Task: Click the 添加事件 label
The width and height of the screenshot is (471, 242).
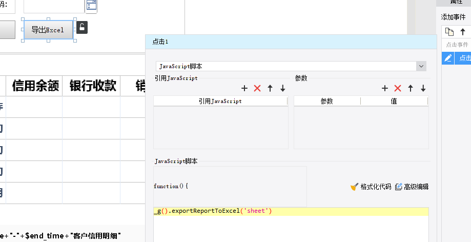Action: [453, 17]
